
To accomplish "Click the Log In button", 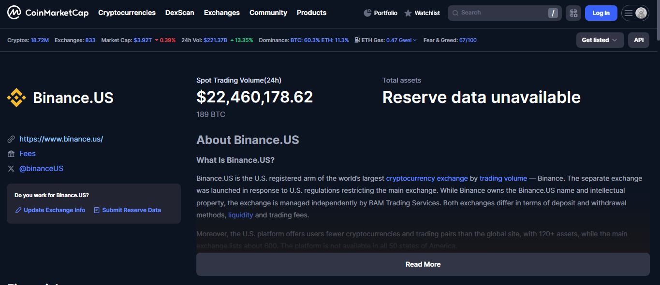I will click(x=601, y=13).
